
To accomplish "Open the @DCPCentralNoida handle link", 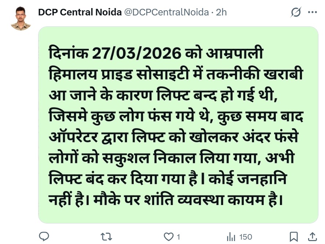I will pyautogui.click(x=167, y=12).
